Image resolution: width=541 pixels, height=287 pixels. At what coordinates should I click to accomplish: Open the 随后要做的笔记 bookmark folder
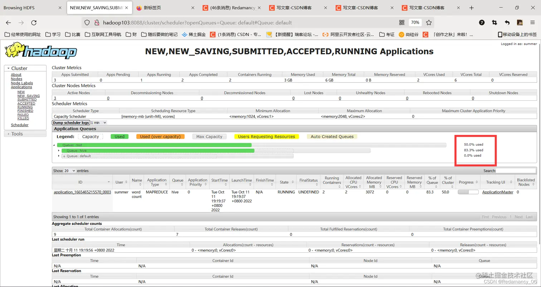[x=159, y=35]
